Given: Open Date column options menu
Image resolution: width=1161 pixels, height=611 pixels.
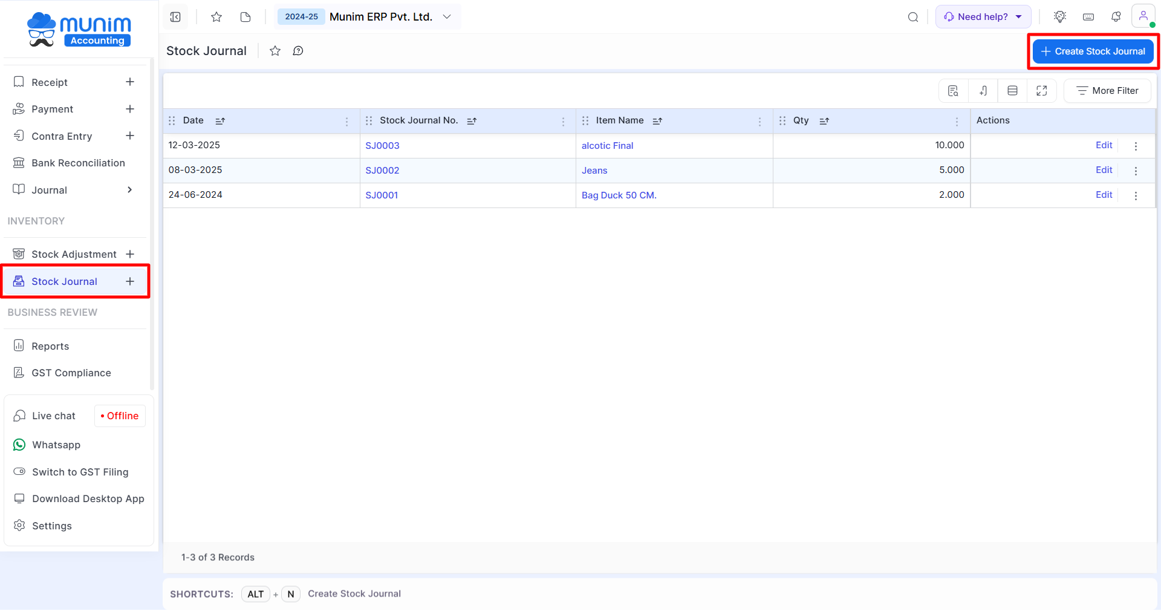Looking at the screenshot, I should [x=347, y=122].
